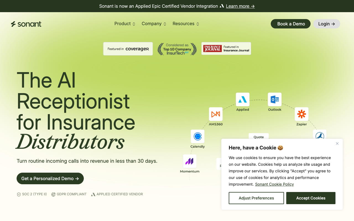
Task: Click the 'Distributors' headline word
Action: (x=70, y=142)
